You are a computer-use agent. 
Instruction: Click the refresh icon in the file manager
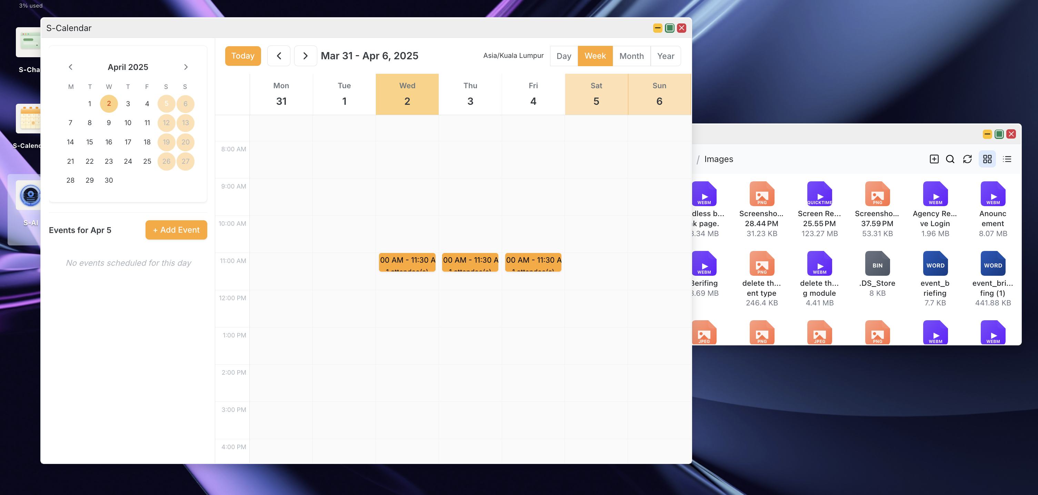[x=967, y=159]
